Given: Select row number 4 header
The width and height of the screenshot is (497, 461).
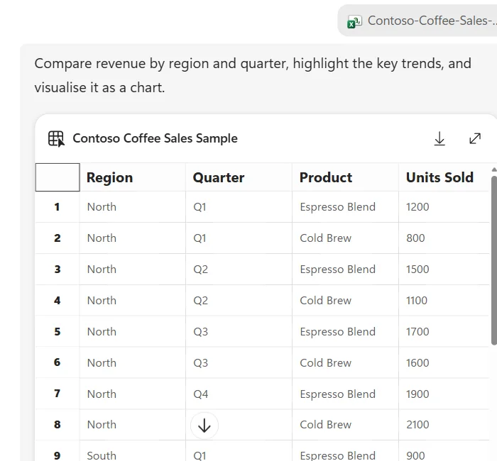Looking at the screenshot, I should click(x=58, y=300).
